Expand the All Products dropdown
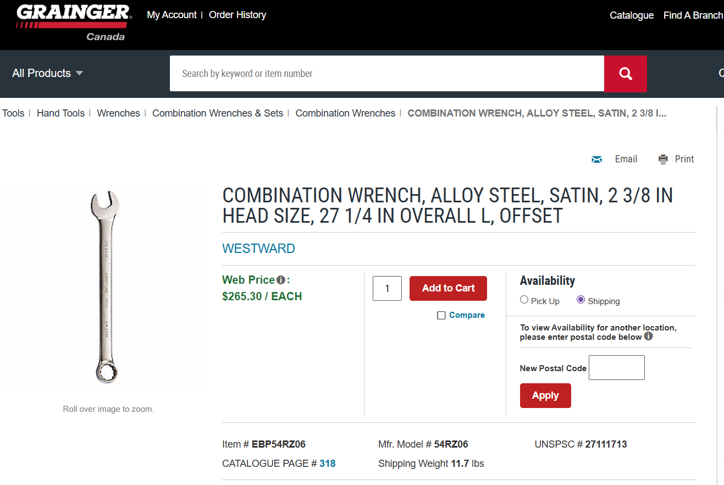 (47, 73)
